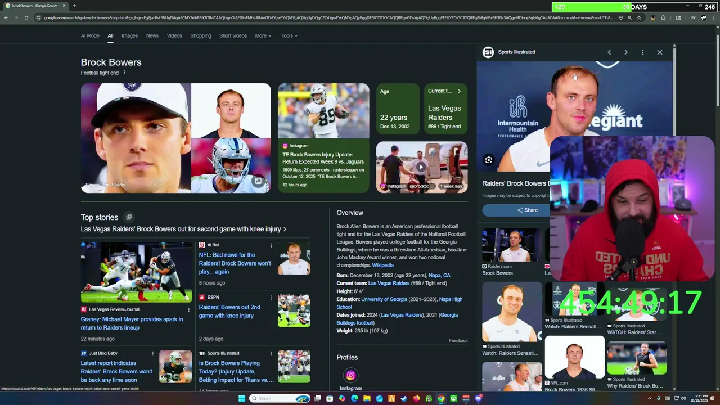The image size is (720, 405).
Task: Click the browser address bar URL
Action: click(328, 17)
